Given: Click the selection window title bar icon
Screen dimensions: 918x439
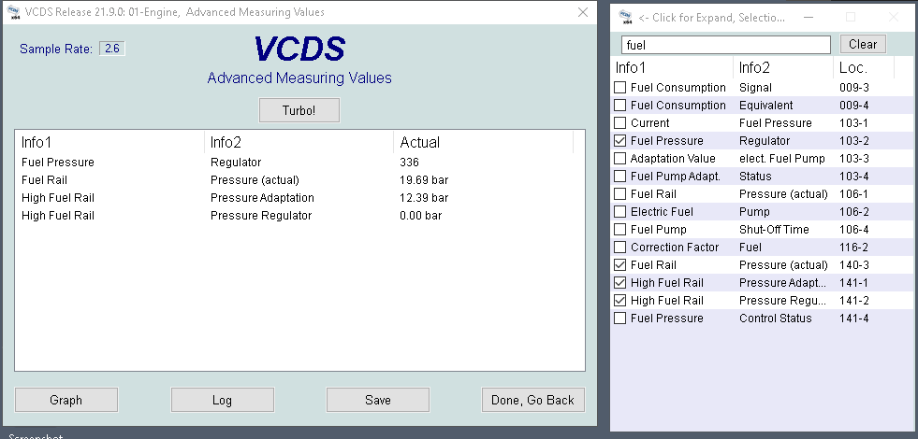Looking at the screenshot, I should pos(625,17).
